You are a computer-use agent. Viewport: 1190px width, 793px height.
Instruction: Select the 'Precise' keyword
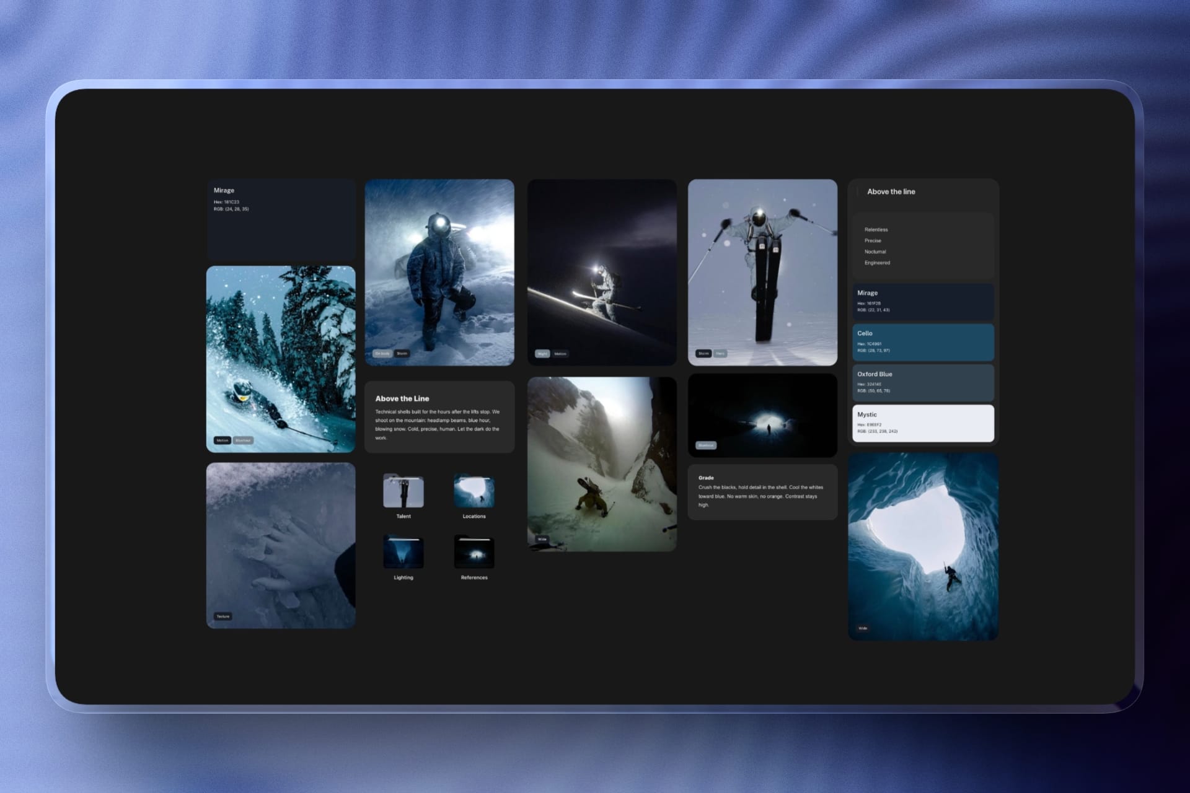click(873, 241)
